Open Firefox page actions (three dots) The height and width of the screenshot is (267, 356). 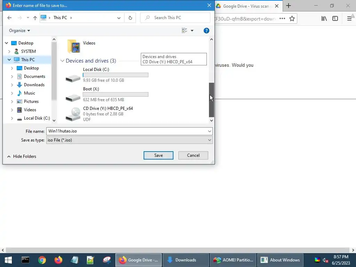[x=282, y=19]
